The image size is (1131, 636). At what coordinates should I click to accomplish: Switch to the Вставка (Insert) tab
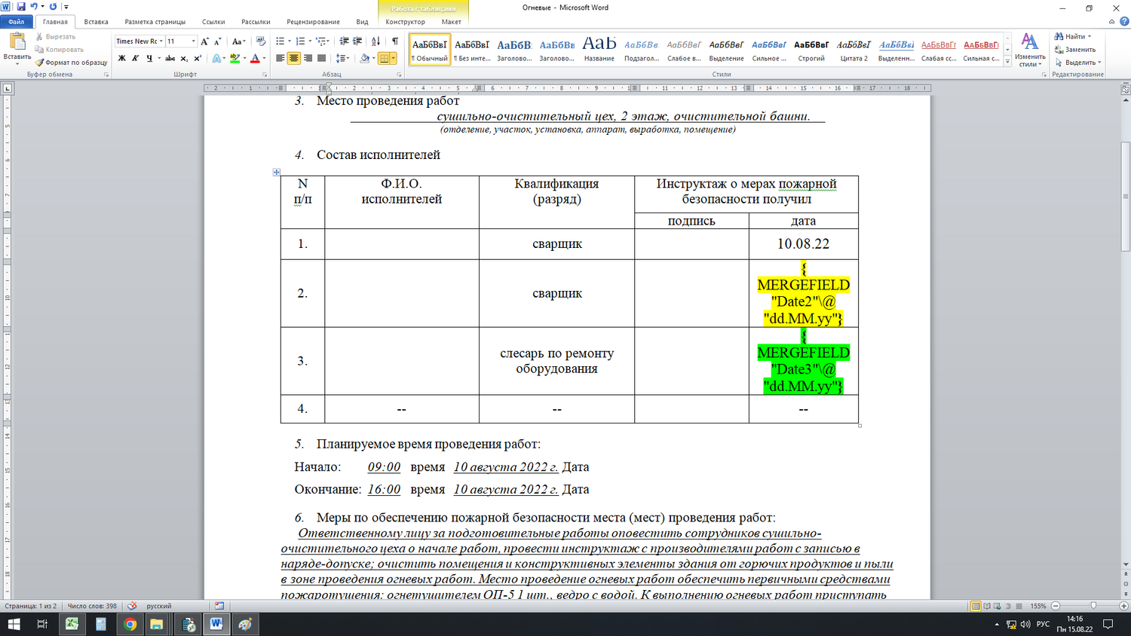pos(96,22)
